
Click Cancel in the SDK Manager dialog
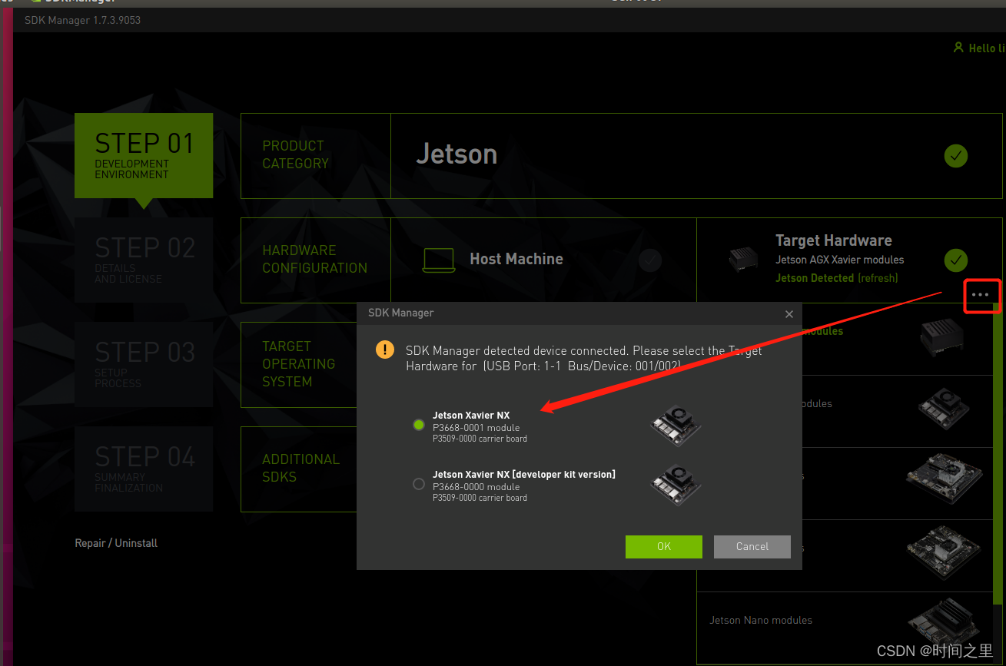(x=752, y=546)
